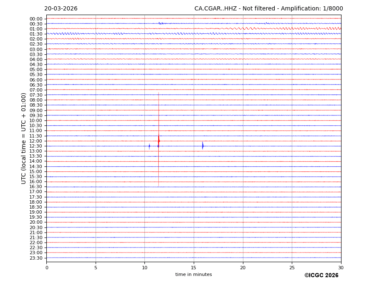
Task: Click the 15 tick on the minutes axis
Action: [194, 268]
